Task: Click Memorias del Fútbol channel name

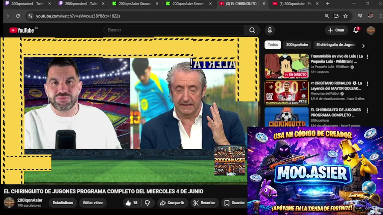Action: click(x=325, y=94)
